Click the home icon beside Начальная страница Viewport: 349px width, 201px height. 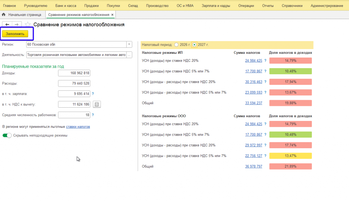click(x=3, y=15)
